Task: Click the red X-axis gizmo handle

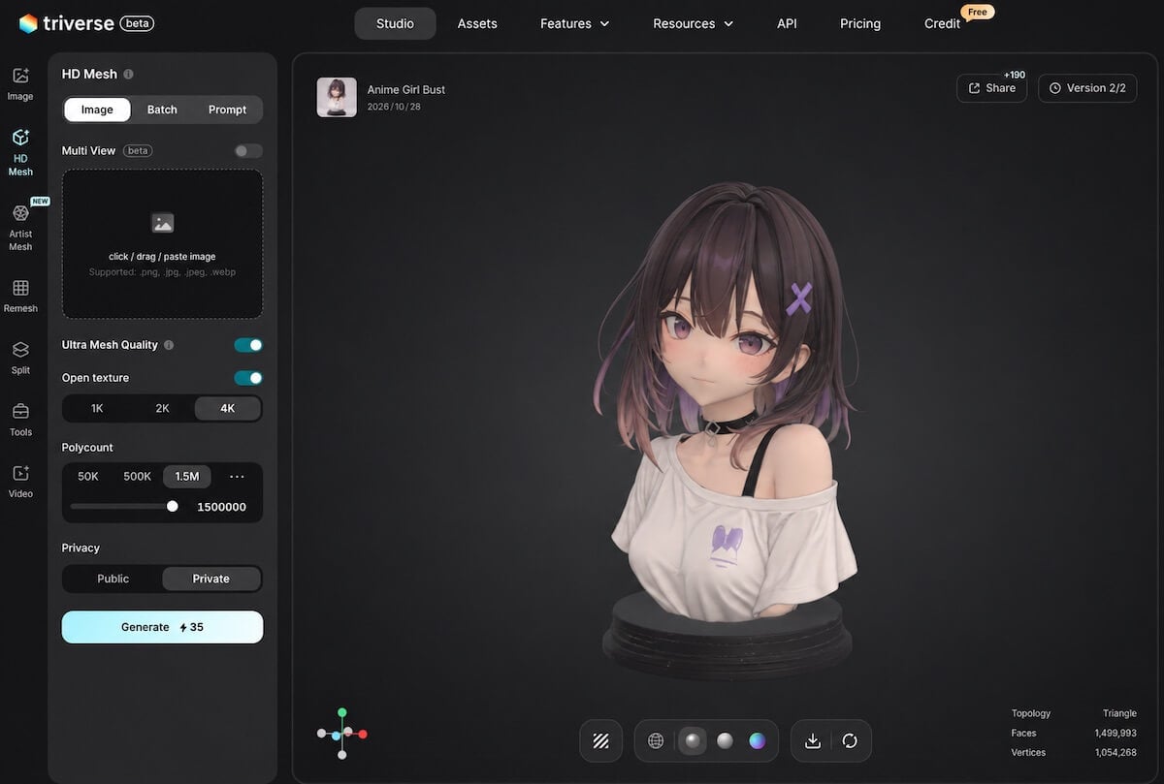Action: click(x=363, y=735)
